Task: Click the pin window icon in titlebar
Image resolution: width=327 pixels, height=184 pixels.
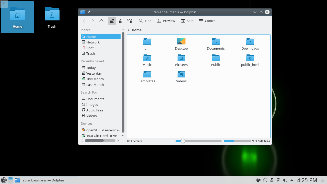Action: (89, 12)
